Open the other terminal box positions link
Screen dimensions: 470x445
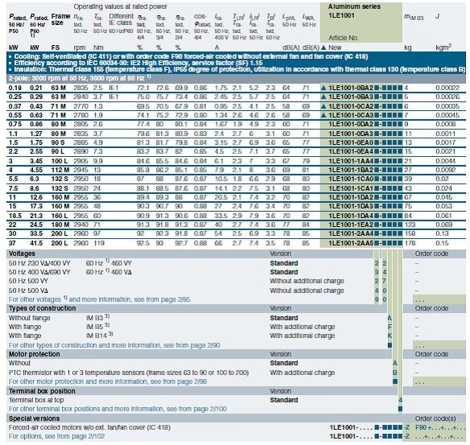(x=117, y=409)
